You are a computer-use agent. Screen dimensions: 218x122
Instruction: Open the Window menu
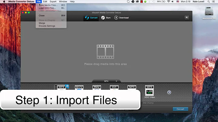click(x=63, y=2)
